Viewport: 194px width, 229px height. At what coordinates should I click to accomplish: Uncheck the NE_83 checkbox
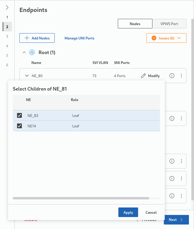click(19, 115)
